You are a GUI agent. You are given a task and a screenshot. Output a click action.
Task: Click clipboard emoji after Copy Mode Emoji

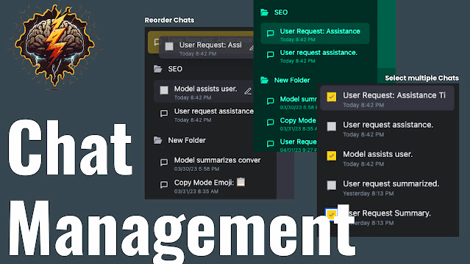pyautogui.click(x=241, y=182)
